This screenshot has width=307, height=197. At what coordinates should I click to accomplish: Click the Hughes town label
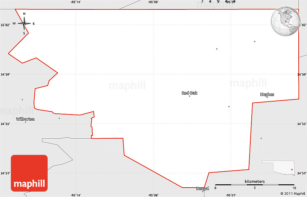[267, 94]
